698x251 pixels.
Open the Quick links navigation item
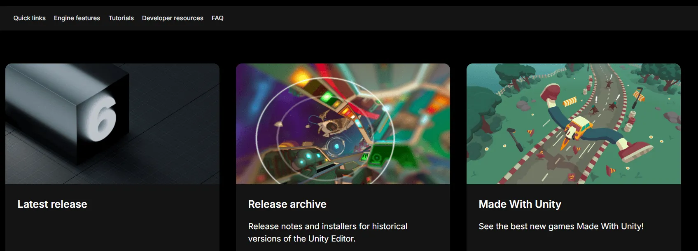tap(29, 18)
